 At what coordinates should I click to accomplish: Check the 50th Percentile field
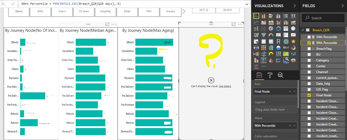(x=309, y=37)
